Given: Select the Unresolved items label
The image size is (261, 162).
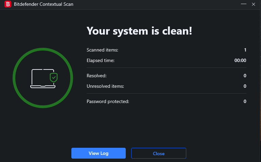Looking at the screenshot, I should [x=105, y=86].
